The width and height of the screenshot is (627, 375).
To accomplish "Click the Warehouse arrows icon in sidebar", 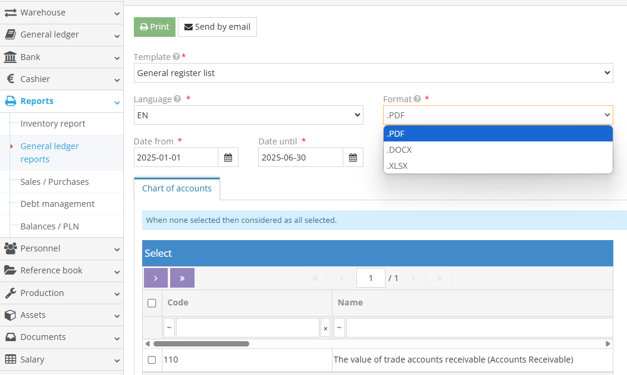I will pyautogui.click(x=10, y=12).
